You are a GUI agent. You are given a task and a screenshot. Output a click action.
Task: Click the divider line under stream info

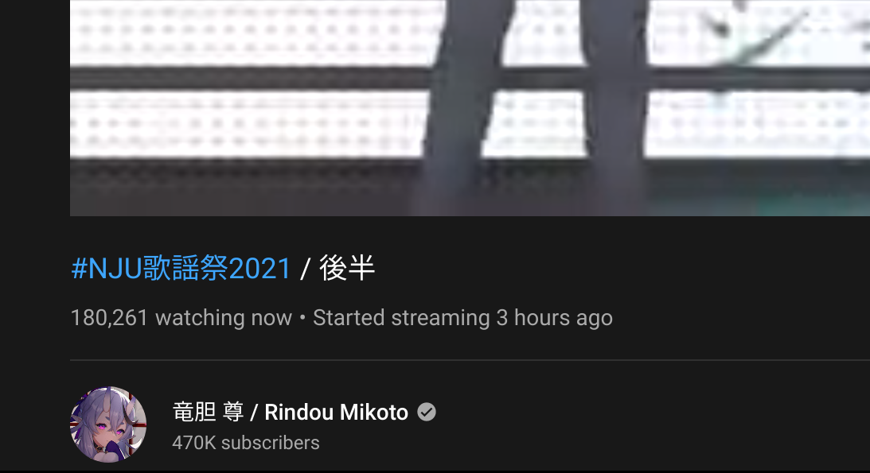pos(470,360)
